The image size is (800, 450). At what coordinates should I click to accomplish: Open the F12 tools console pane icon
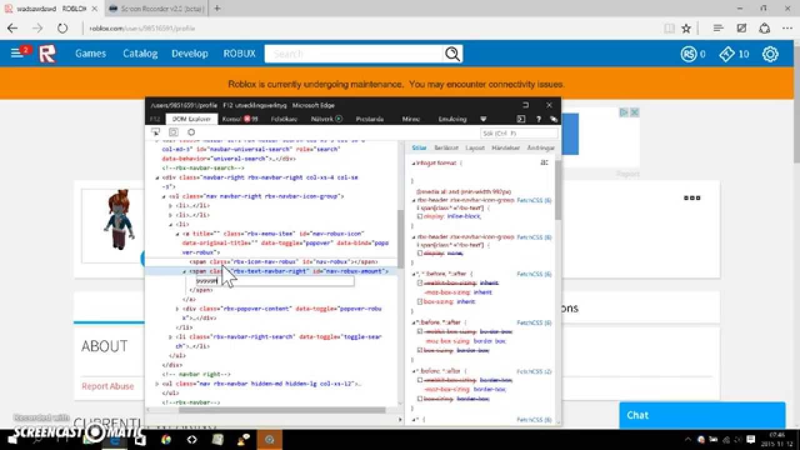[521, 119]
